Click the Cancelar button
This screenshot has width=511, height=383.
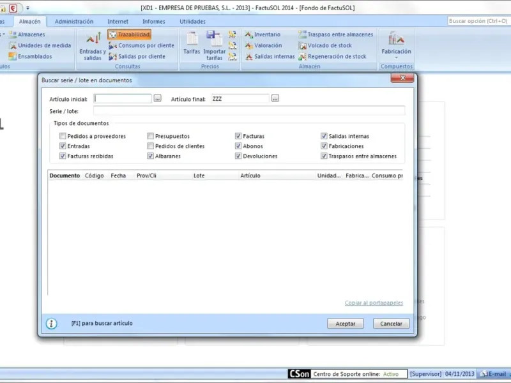point(391,324)
